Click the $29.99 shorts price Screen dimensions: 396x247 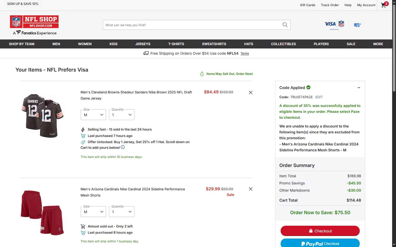pos(213,189)
